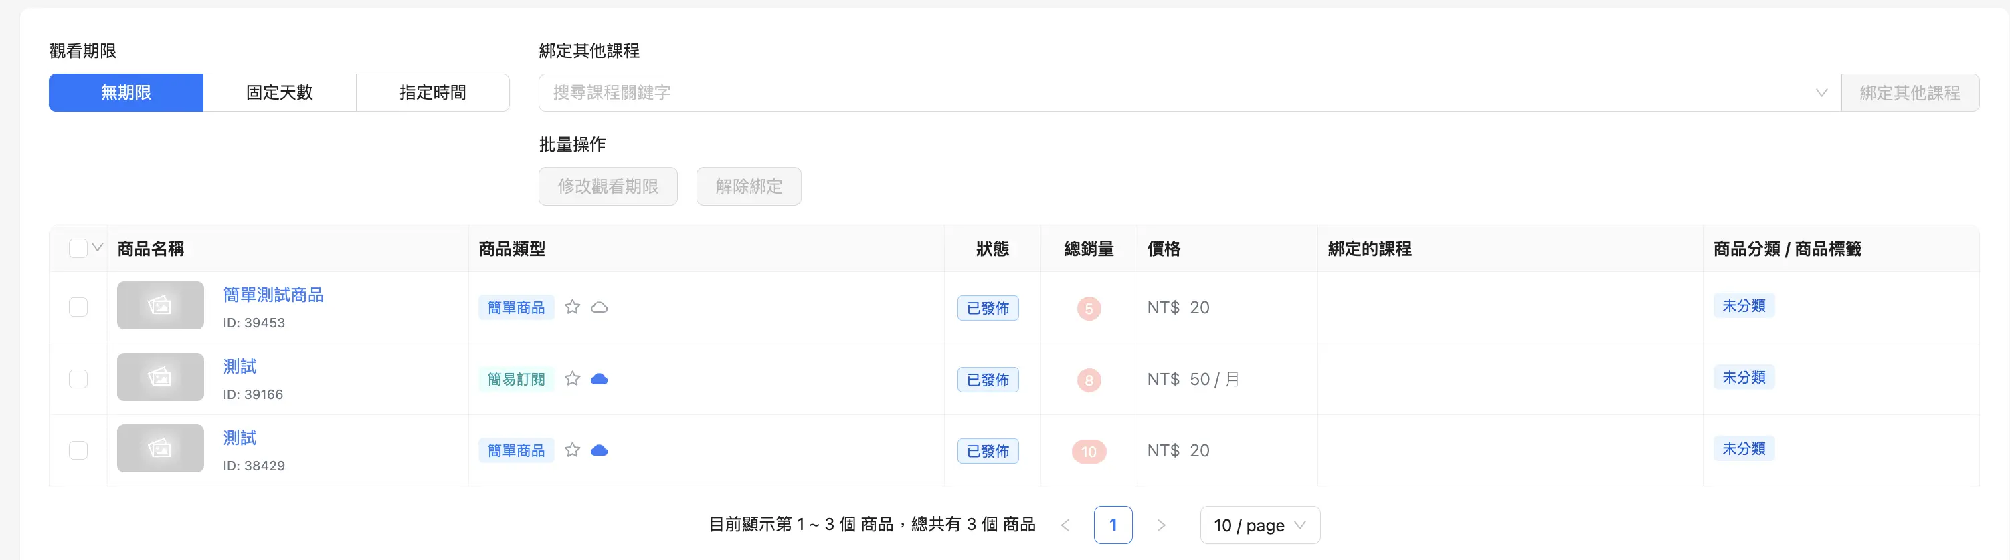Image resolution: width=2010 pixels, height=560 pixels.
Task: Click star icon for product ID 38429
Action: [573, 450]
